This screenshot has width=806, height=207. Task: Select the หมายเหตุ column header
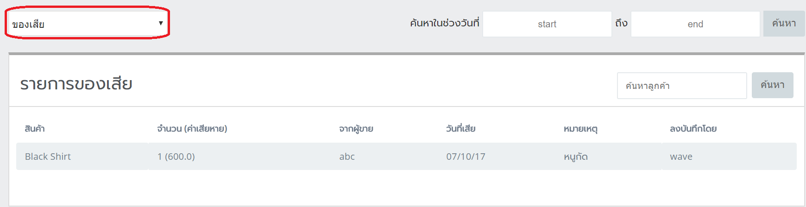tap(580, 129)
